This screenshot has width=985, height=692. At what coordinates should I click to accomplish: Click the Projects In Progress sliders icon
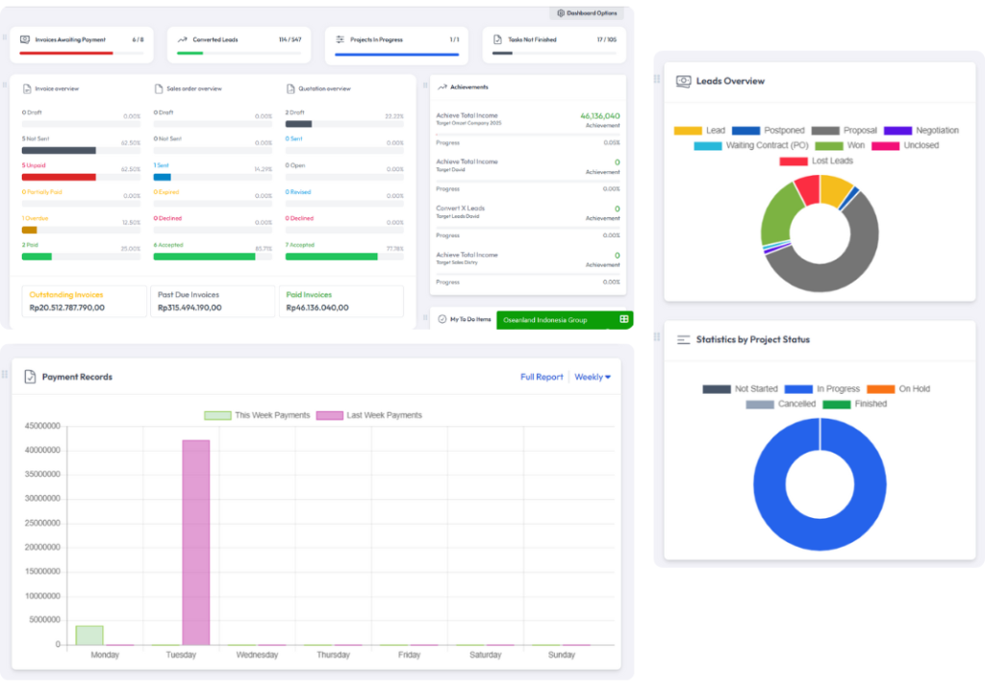coord(341,39)
